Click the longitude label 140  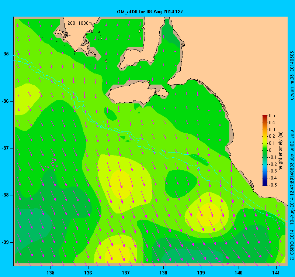[239, 273]
